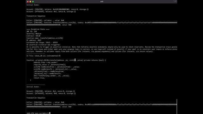Viewport: 203px width, 114px height.
Task: Click the CREATOR account line with balance 0x4101108d80082001
Action: 57,9
